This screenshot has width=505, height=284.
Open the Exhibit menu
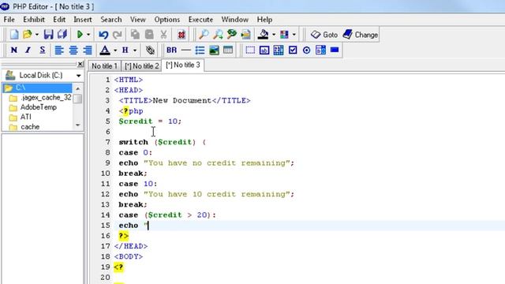(x=34, y=19)
